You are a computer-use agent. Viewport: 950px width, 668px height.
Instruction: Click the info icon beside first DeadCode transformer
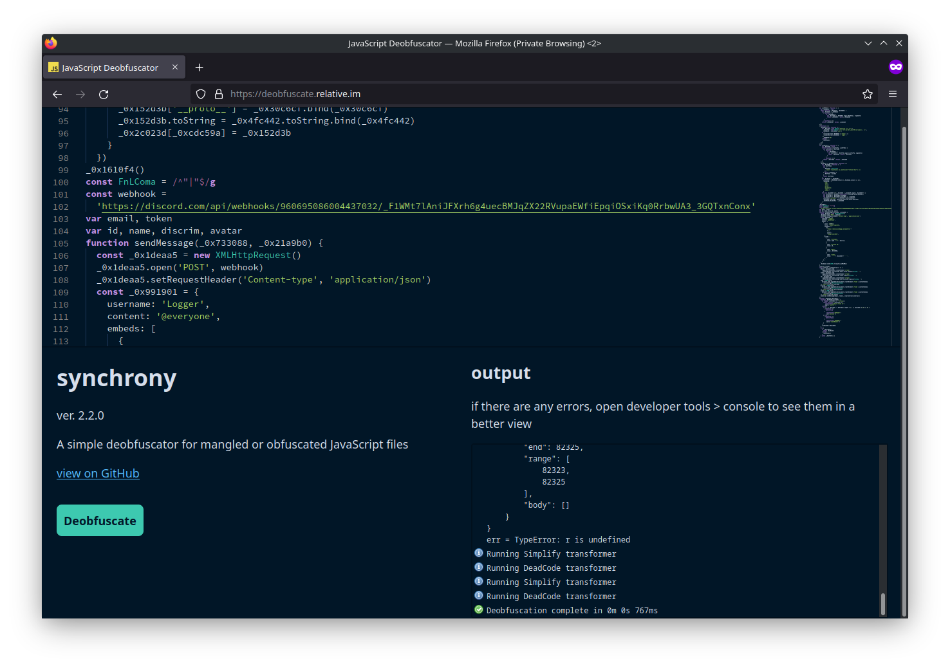[x=479, y=567]
